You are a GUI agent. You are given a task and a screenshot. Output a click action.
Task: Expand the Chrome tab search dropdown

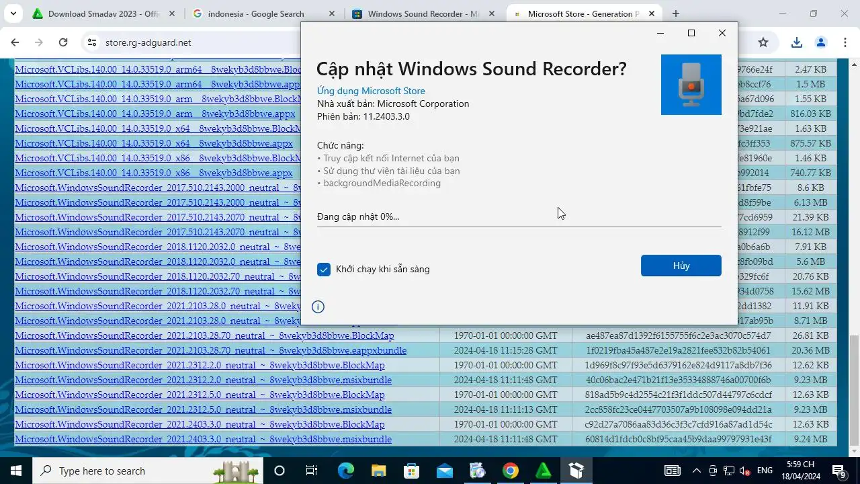pyautogui.click(x=13, y=13)
